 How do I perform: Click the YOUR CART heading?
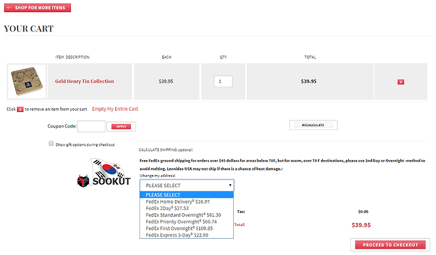pyautogui.click(x=28, y=28)
